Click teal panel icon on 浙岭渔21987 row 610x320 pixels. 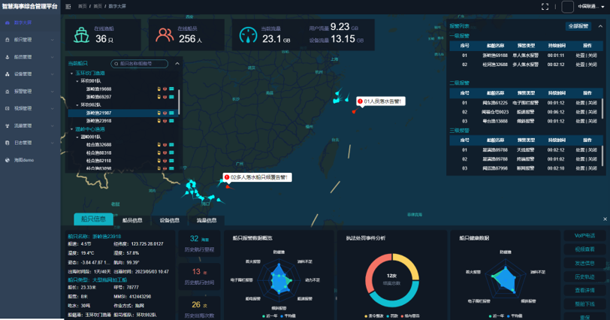(171, 113)
